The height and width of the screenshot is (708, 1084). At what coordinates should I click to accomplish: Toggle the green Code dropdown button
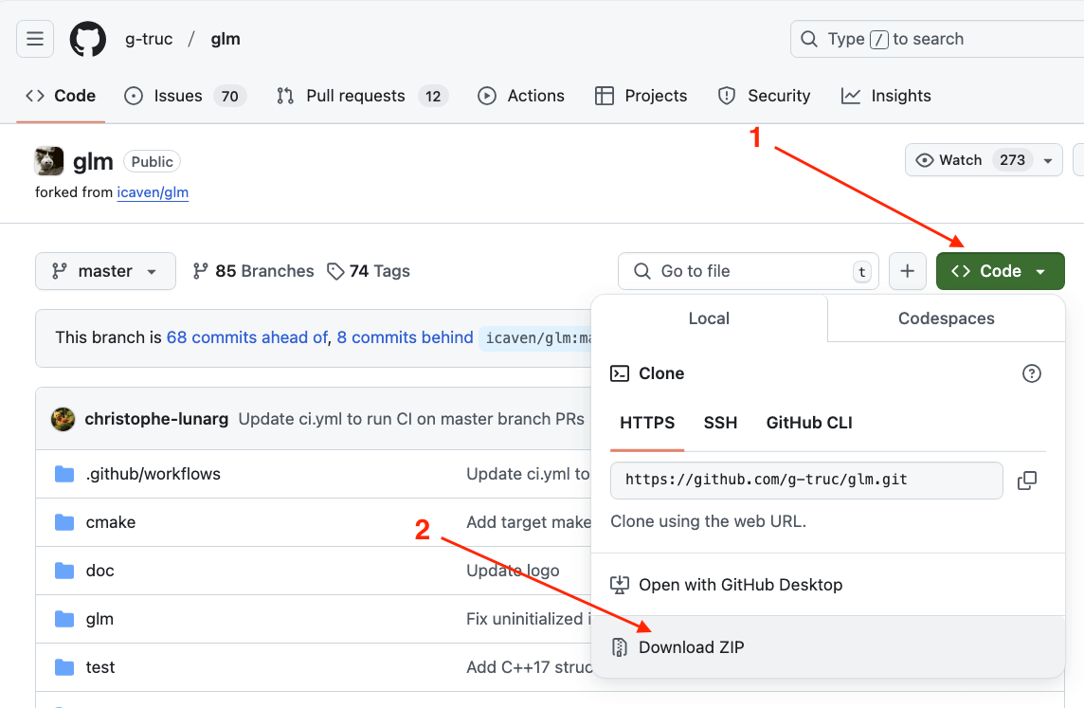[x=1000, y=271]
